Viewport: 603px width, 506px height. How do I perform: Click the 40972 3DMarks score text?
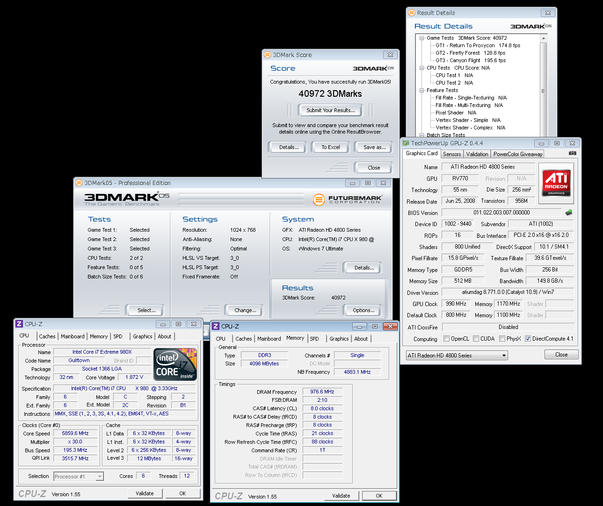330,93
